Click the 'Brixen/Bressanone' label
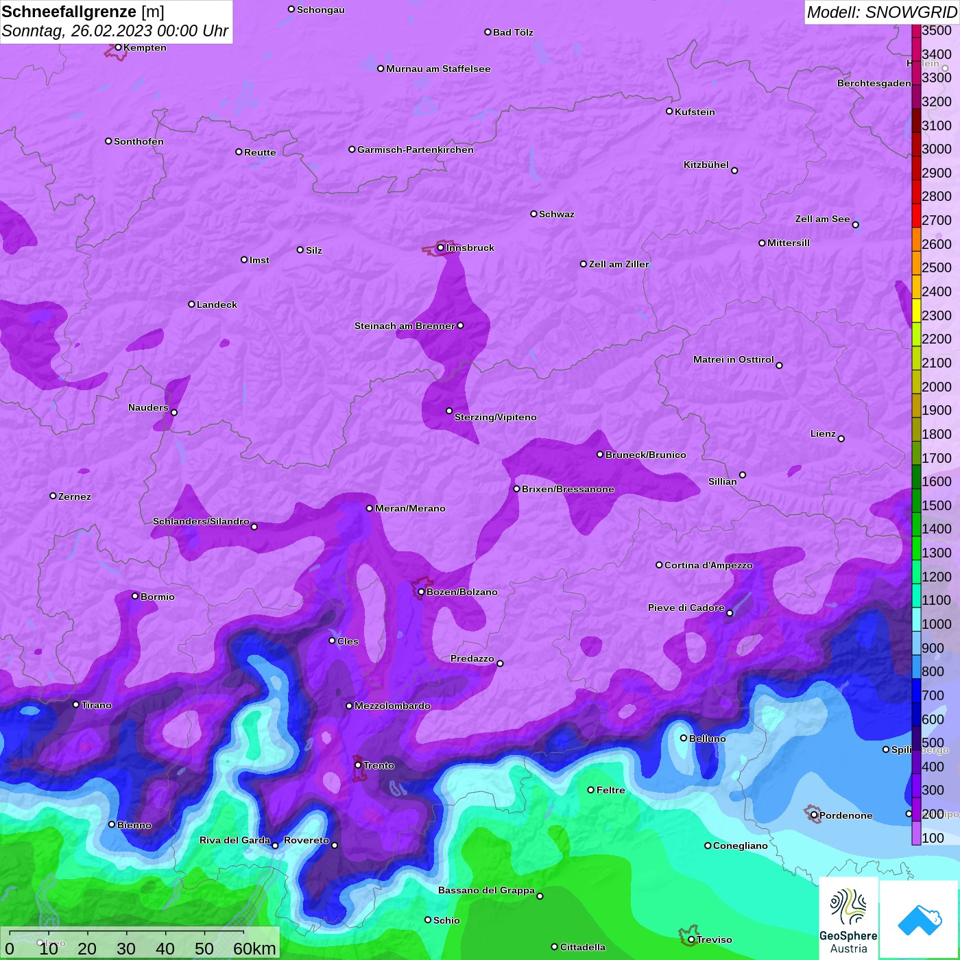 pos(568,489)
